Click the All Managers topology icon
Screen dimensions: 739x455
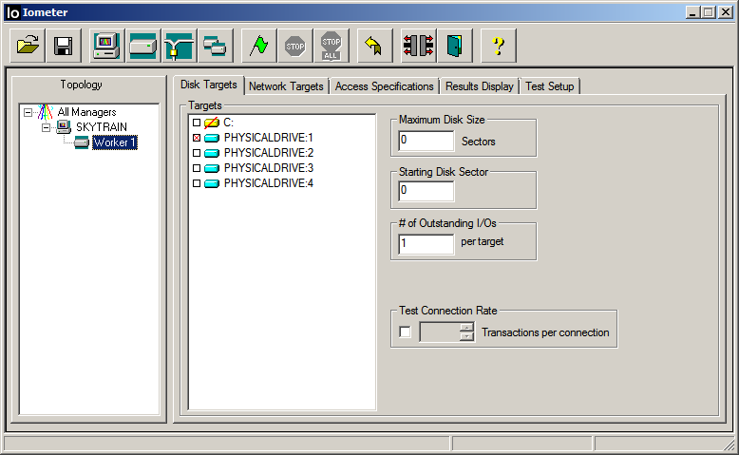(46, 112)
